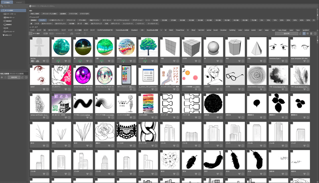This screenshot has width=319, height=183.
Task: Filter by クラウドON button
Action: coord(73,14)
